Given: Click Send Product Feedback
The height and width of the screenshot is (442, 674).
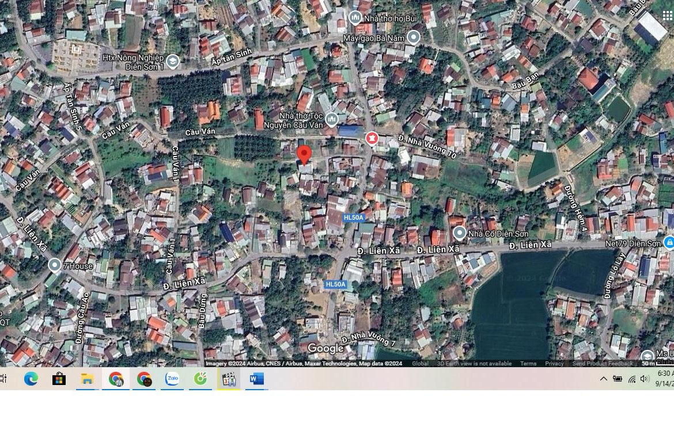Looking at the screenshot, I should (602, 364).
